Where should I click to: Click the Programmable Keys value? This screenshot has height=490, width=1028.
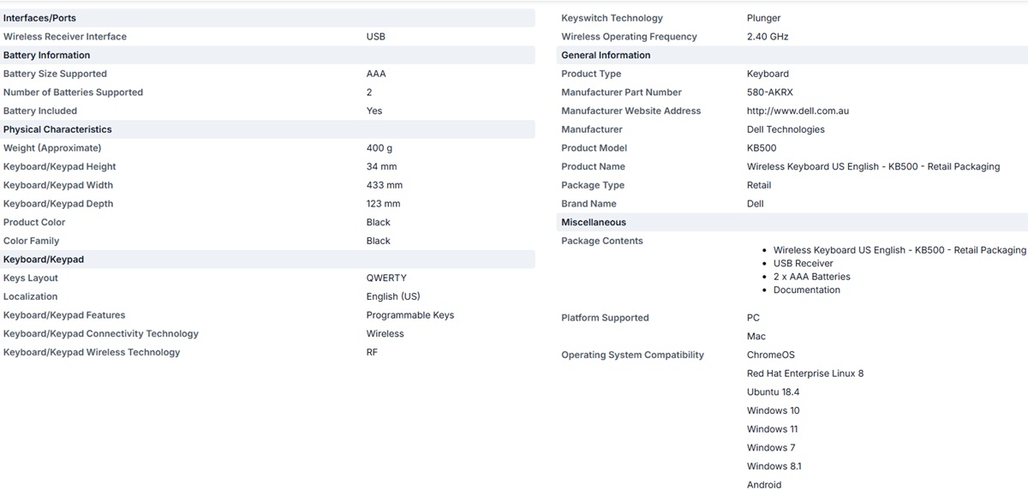pos(410,315)
